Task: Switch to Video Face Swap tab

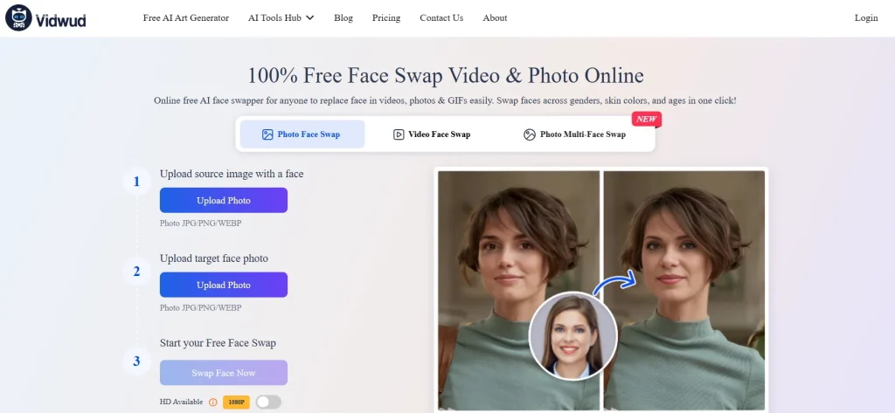Action: 432,134
